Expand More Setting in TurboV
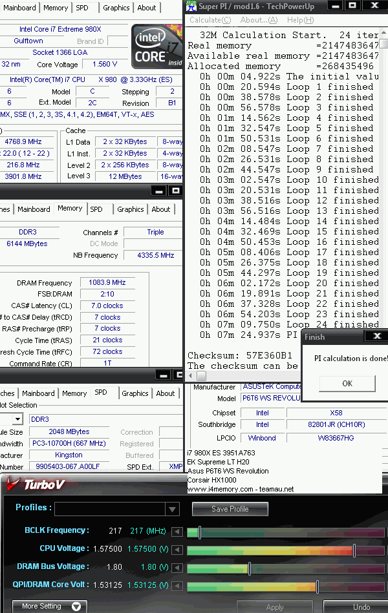 50,606
